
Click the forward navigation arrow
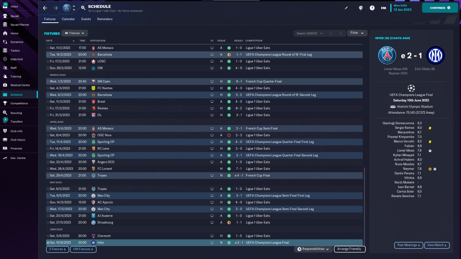tap(55, 8)
